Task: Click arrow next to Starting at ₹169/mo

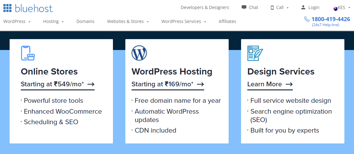Action: [200, 84]
